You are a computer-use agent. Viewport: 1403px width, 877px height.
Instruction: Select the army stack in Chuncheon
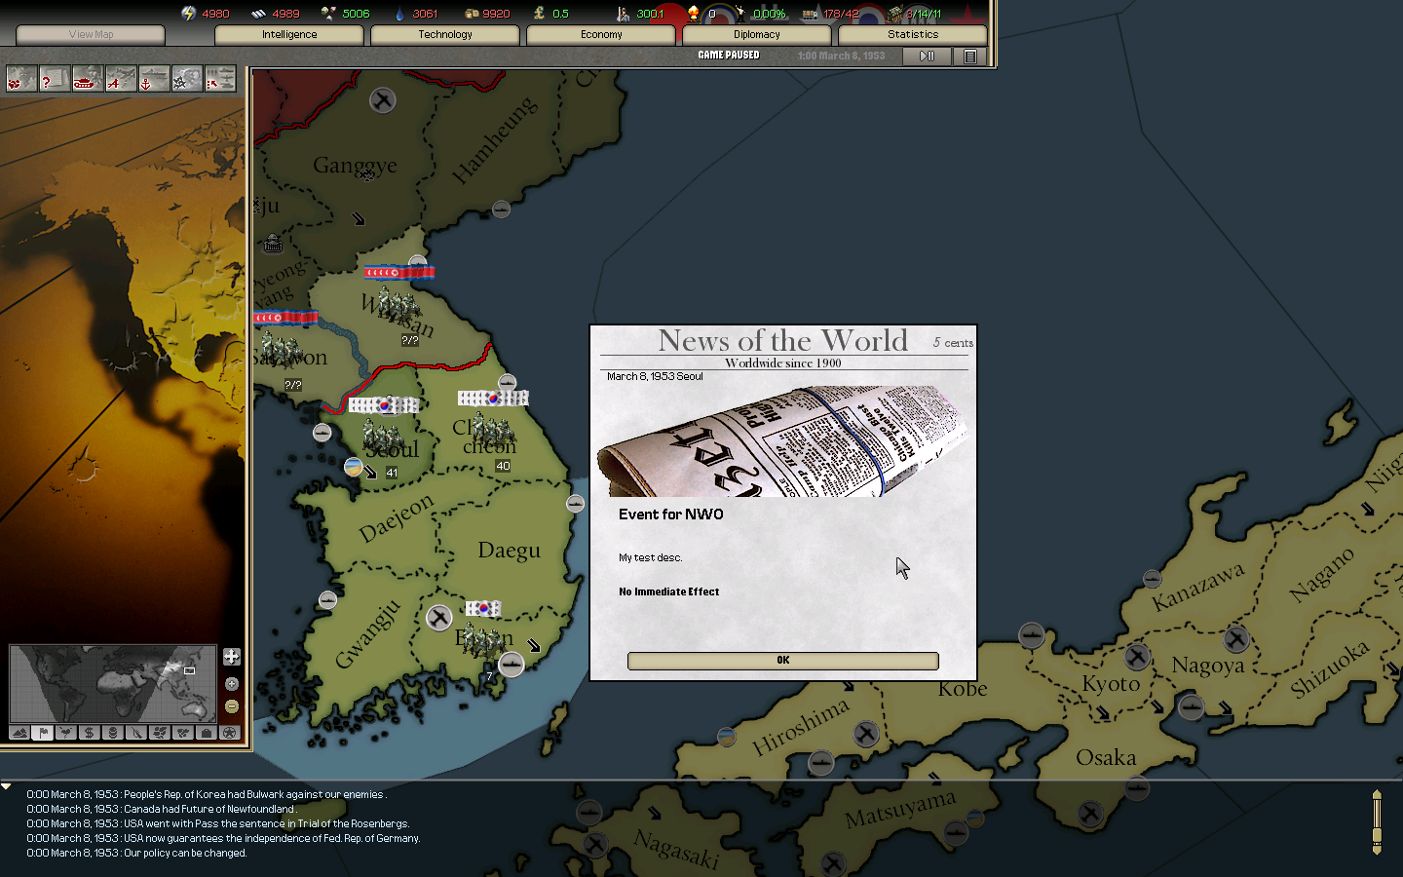click(494, 429)
